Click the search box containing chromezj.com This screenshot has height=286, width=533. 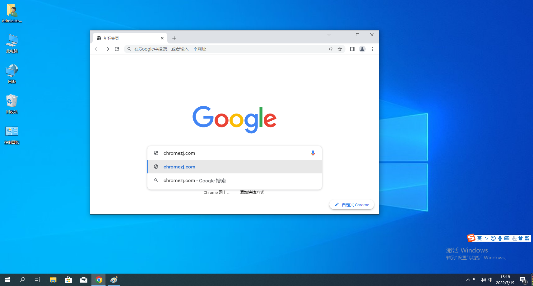point(234,153)
